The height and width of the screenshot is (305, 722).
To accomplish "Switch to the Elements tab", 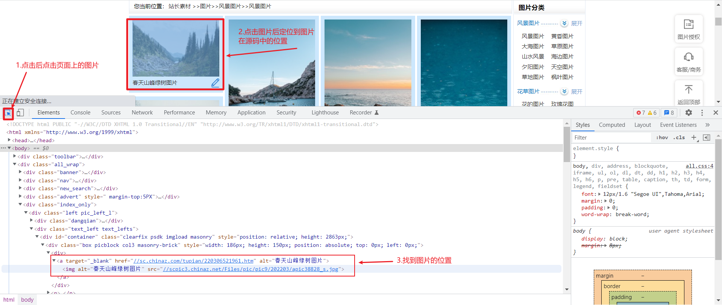I will pos(49,113).
